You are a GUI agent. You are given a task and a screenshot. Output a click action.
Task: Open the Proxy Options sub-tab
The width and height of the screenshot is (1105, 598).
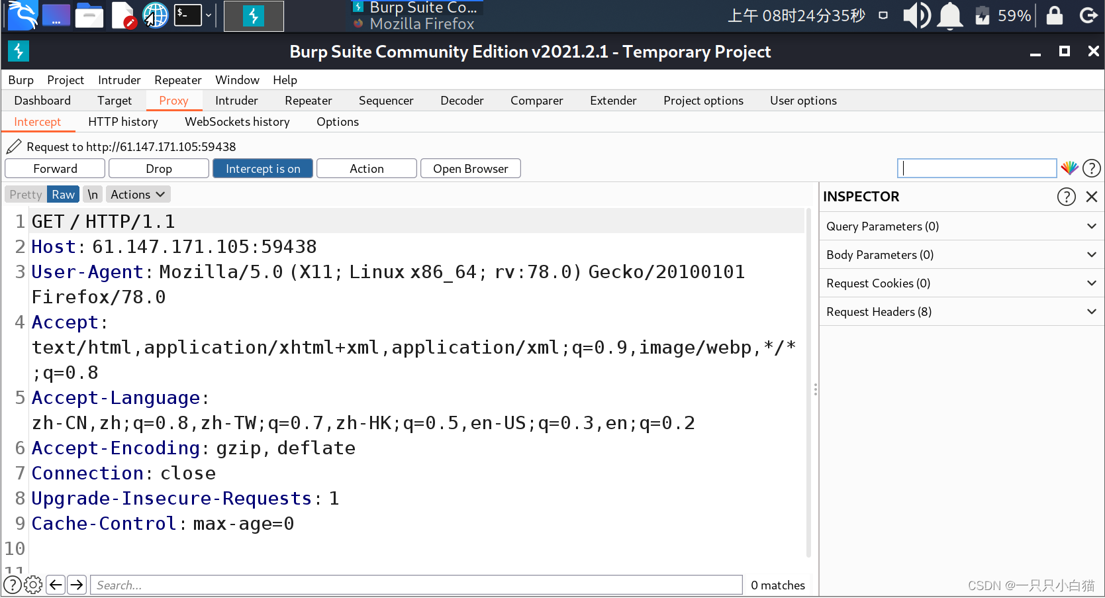pos(338,122)
